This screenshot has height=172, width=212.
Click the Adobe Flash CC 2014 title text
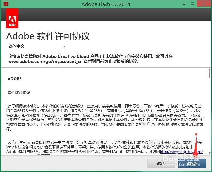[x=106, y=4]
